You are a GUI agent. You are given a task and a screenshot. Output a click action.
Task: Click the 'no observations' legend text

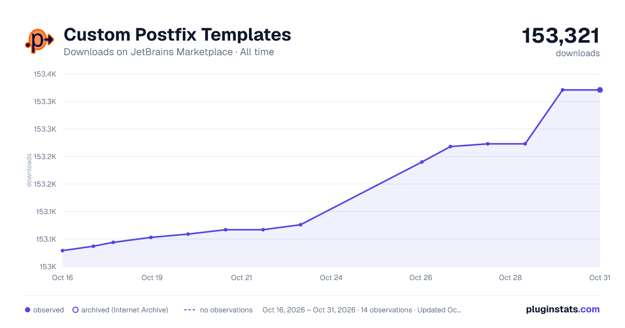point(226,310)
